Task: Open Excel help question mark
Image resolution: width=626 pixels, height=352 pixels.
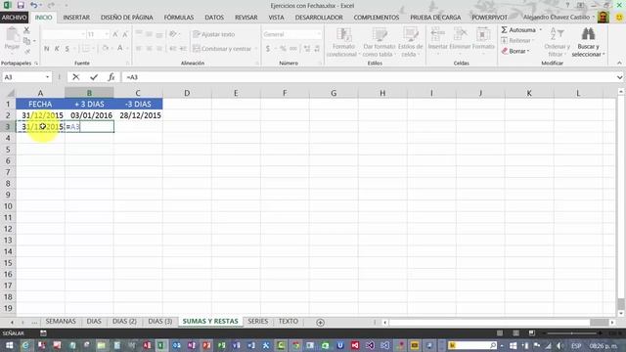Action: coord(567,5)
